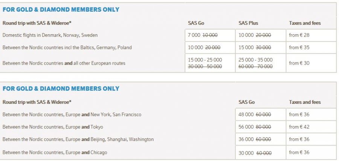The image size is (339, 161).
Task: Click the Europe and Chicago route row
Action: (55, 152)
